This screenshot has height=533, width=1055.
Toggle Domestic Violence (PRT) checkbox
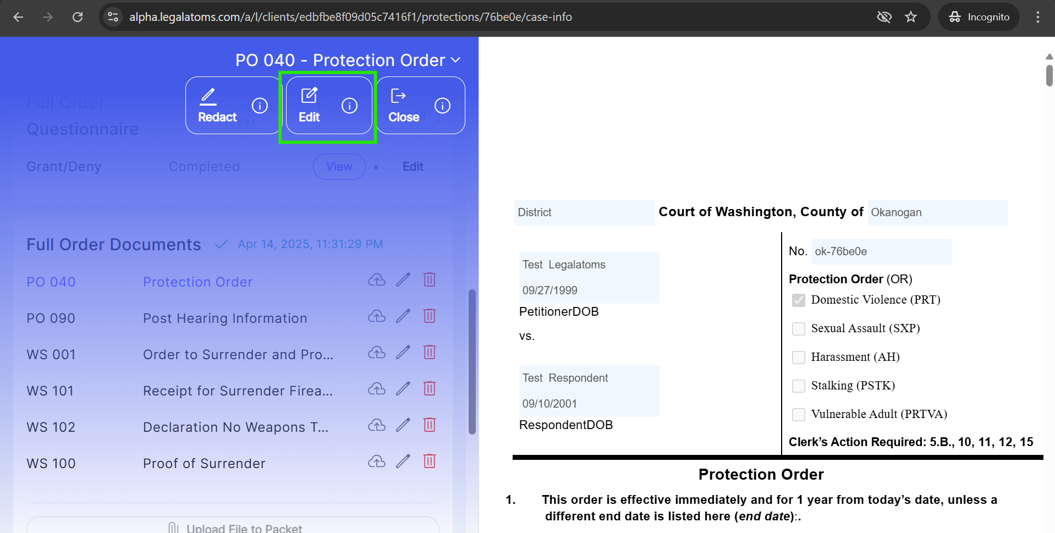(799, 300)
